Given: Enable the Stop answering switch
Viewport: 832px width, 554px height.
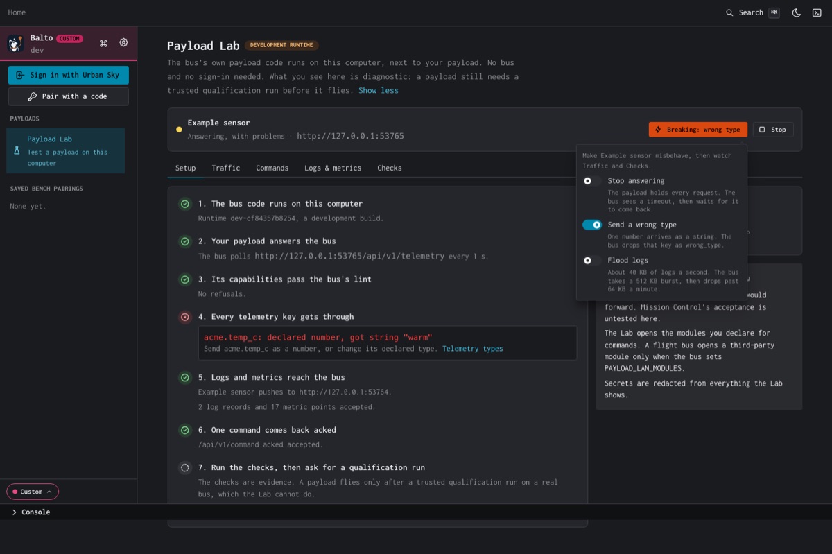Looking at the screenshot, I should tap(592, 181).
